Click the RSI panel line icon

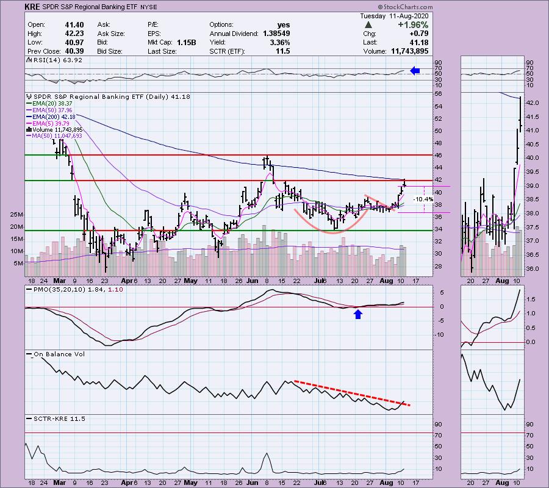pos(28,60)
